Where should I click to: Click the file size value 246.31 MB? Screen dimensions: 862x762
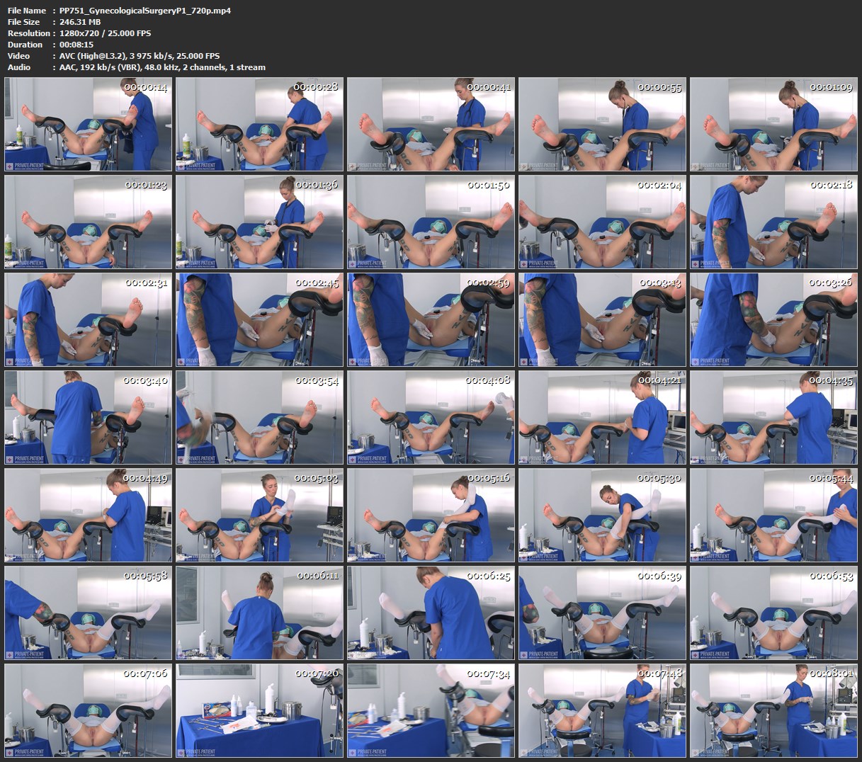coord(79,22)
